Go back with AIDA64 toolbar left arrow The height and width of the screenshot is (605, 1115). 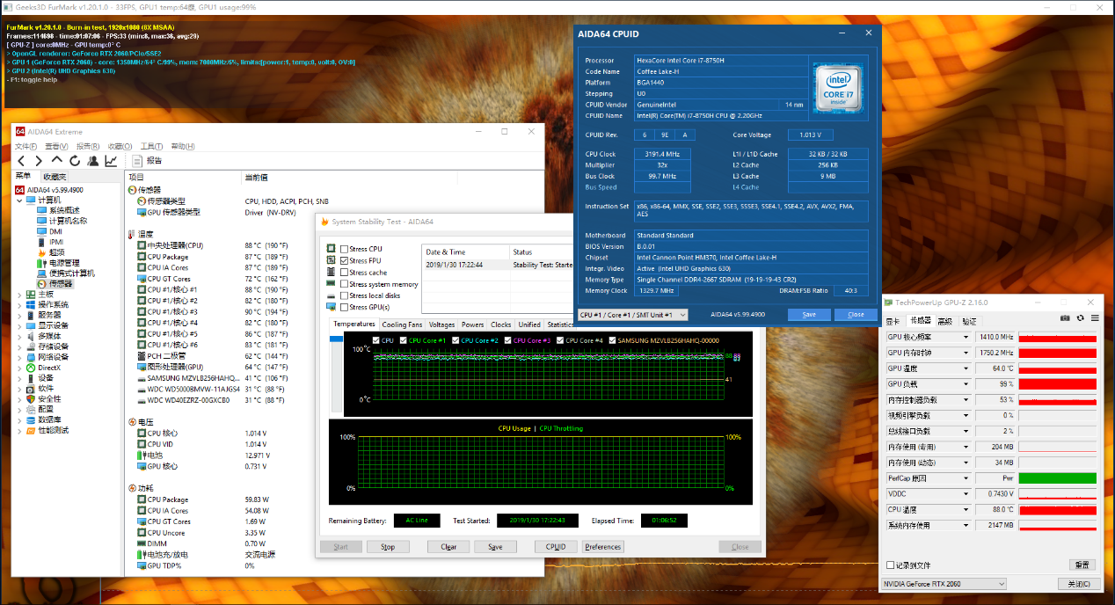(20, 161)
